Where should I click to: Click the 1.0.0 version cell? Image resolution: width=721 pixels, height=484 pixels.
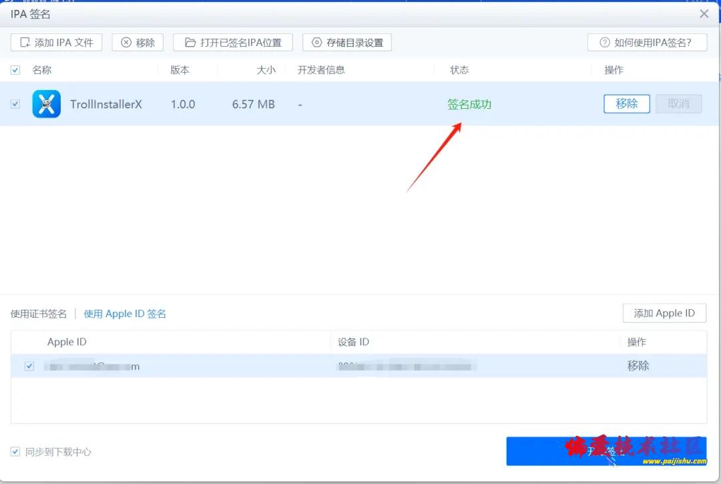[183, 104]
